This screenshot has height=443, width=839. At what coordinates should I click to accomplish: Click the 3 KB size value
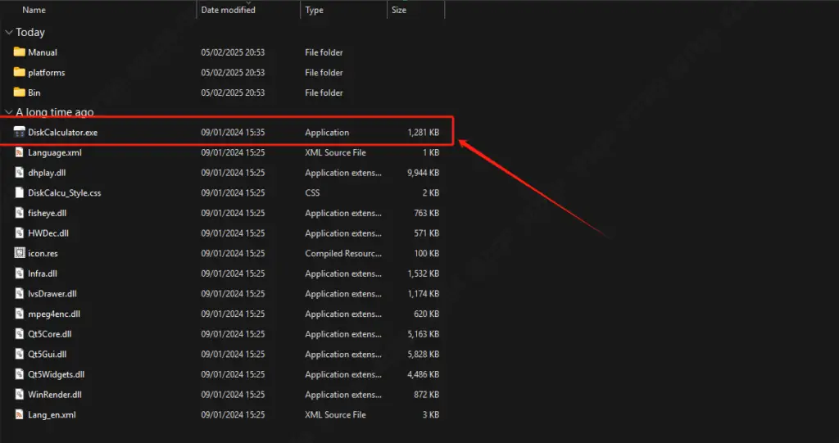tap(431, 414)
